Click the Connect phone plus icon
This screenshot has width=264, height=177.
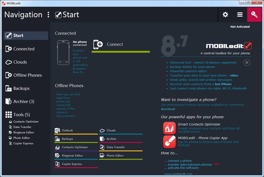click(x=98, y=45)
